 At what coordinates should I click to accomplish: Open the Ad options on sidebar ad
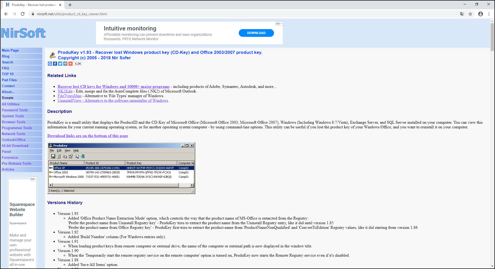tap(34, 179)
